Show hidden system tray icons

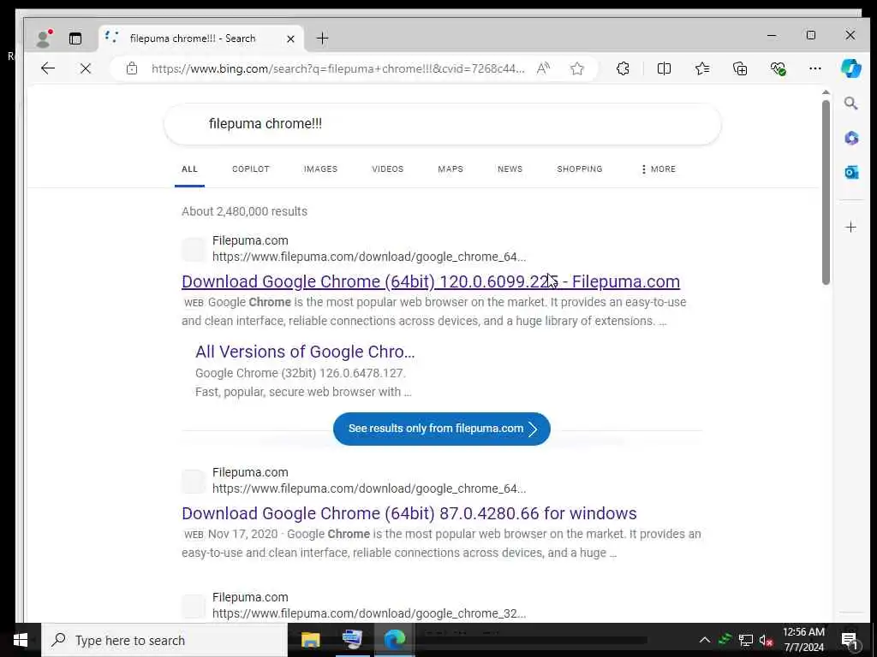(x=705, y=640)
